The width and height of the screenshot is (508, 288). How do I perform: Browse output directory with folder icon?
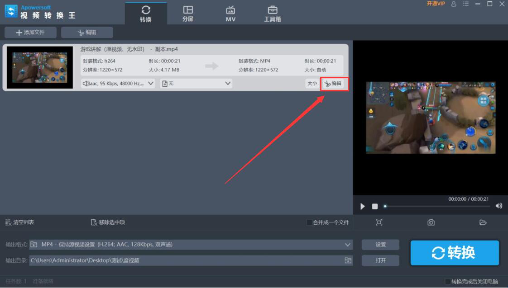[347, 260]
